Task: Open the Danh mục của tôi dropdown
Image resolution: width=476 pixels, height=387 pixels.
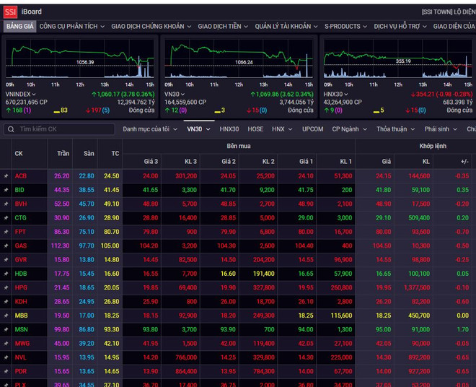Action: pyautogui.click(x=149, y=129)
